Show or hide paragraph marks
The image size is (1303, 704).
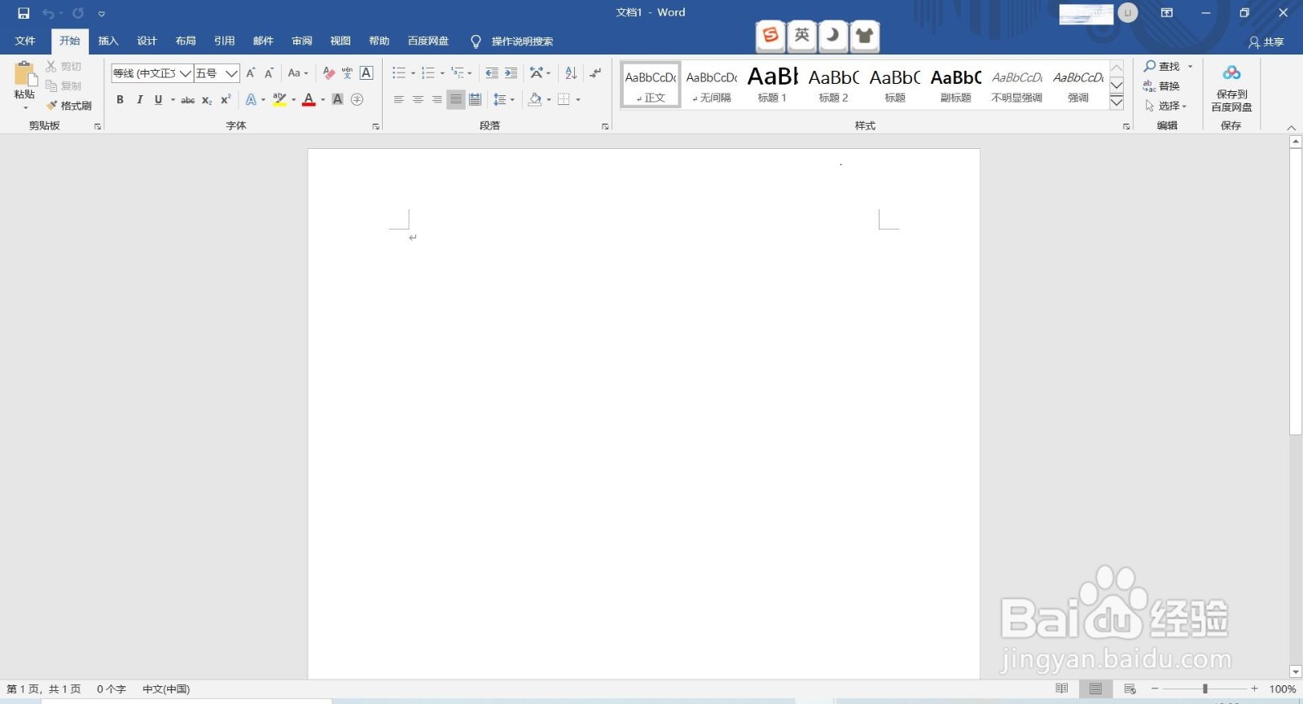pos(595,73)
